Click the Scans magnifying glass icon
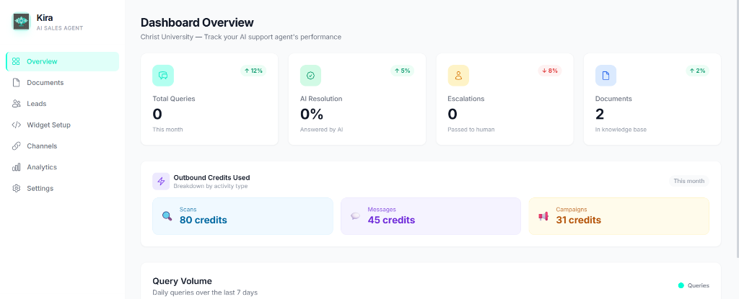The height and width of the screenshot is (299, 739). pyautogui.click(x=167, y=216)
